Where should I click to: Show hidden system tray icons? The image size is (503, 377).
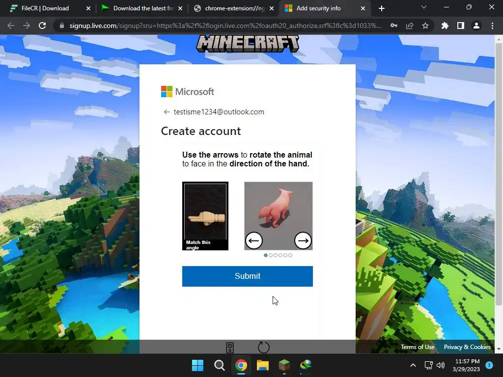pos(413,365)
